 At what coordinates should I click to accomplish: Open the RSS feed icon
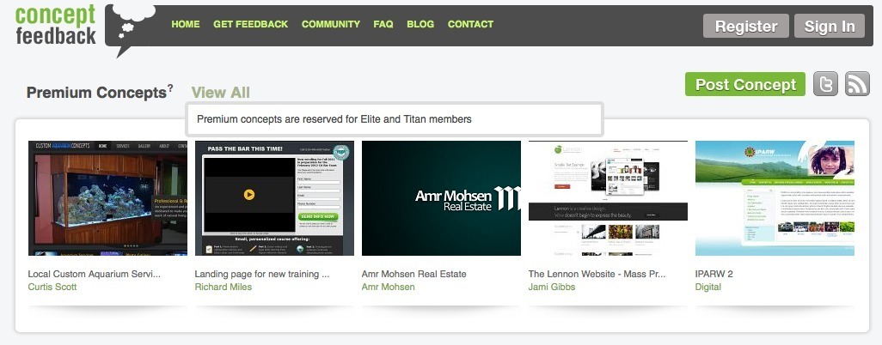[x=857, y=84]
